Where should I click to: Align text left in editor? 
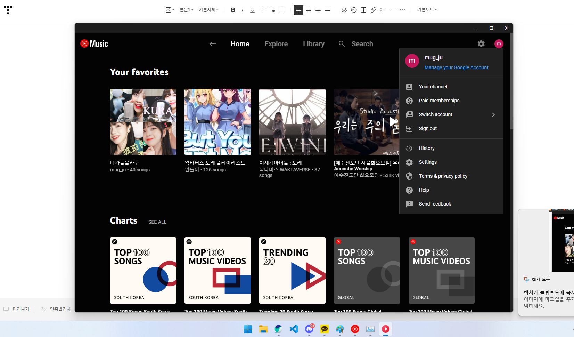(298, 10)
